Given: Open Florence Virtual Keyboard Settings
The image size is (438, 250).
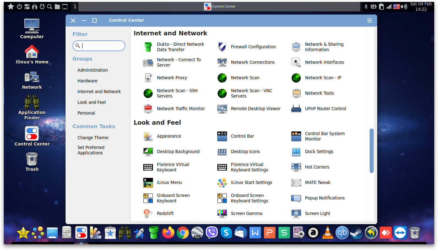Looking at the screenshot, I should 243,167.
